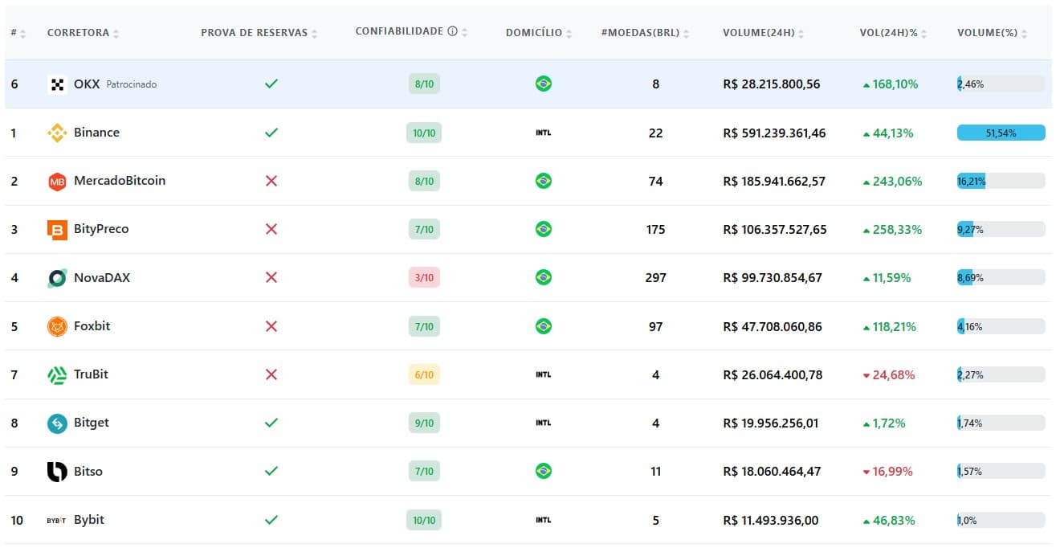Click the volume R$ 47.708.060,86
This screenshot has width=1056, height=548.
click(x=773, y=326)
